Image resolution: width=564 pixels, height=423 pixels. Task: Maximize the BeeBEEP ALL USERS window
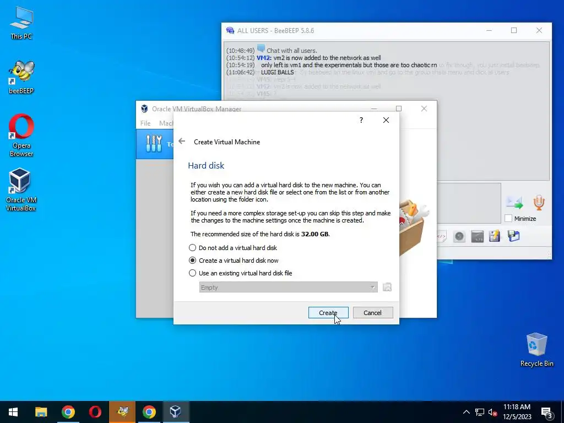[x=514, y=31]
